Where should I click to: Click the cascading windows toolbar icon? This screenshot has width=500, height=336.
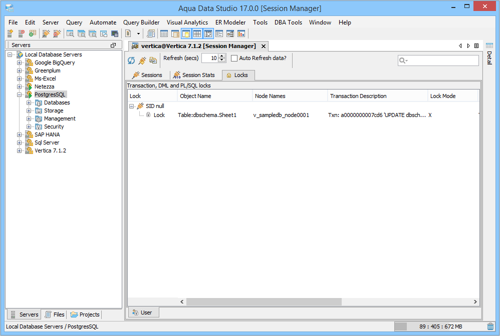(x=104, y=33)
